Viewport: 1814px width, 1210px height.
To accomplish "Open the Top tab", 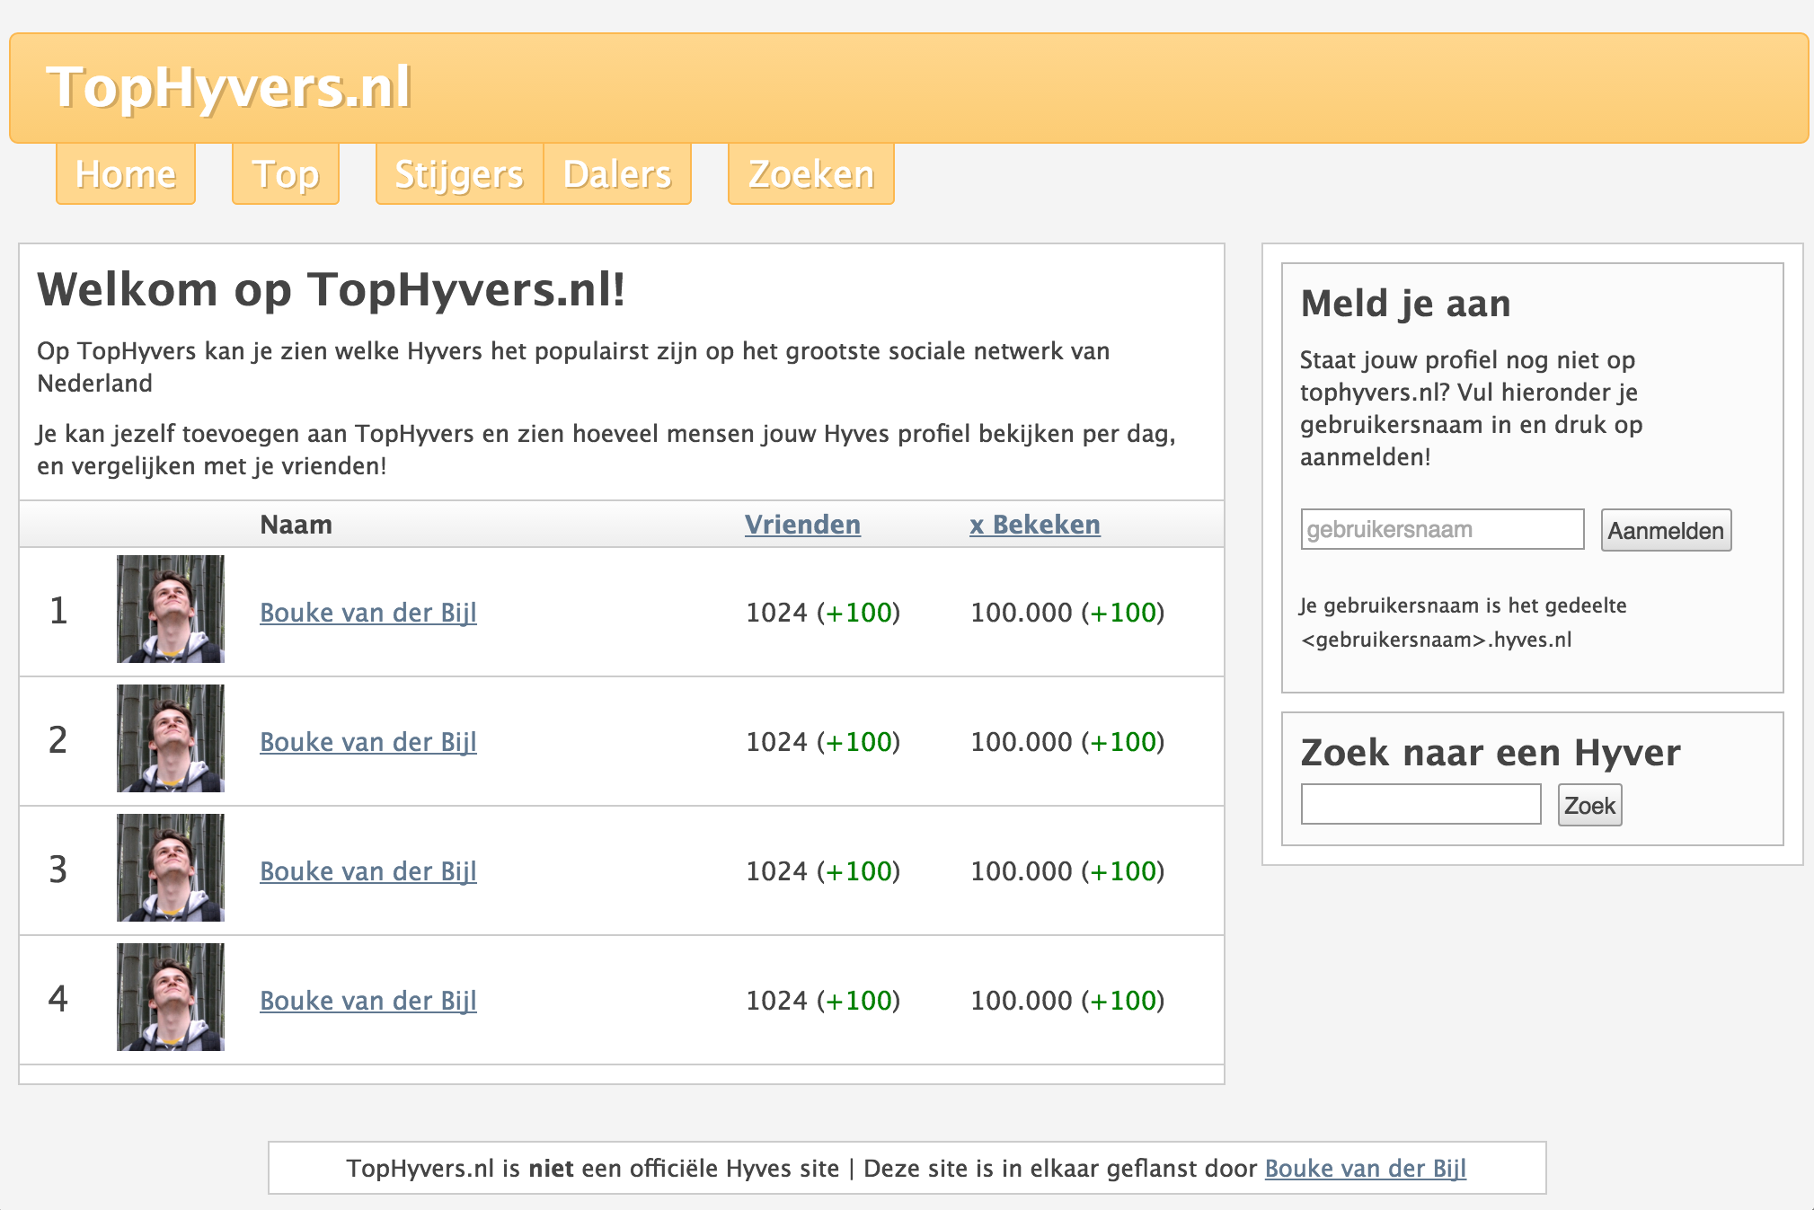I will coord(286,174).
